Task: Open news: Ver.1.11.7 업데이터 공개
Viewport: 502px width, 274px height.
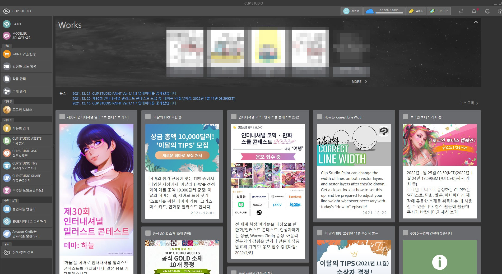Action: coord(124,103)
